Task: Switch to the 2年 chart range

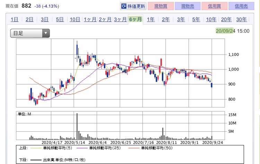Action: click(166, 19)
